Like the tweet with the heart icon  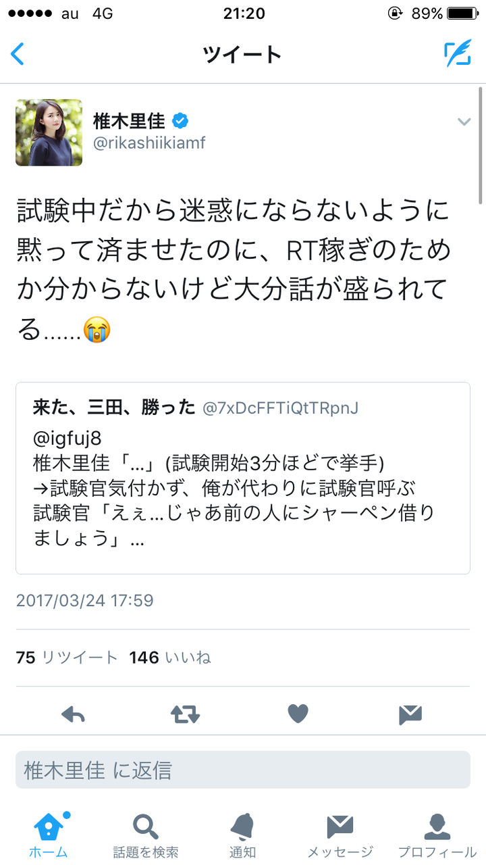click(298, 714)
